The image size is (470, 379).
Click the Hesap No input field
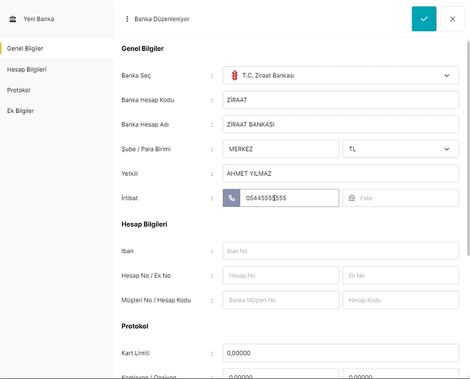[x=280, y=275]
